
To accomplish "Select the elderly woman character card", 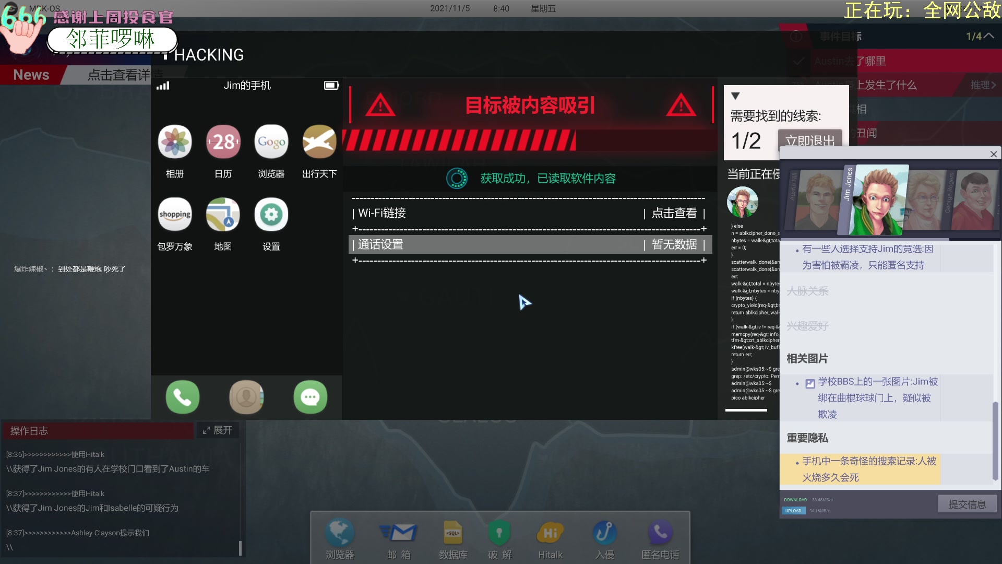I will (926, 200).
